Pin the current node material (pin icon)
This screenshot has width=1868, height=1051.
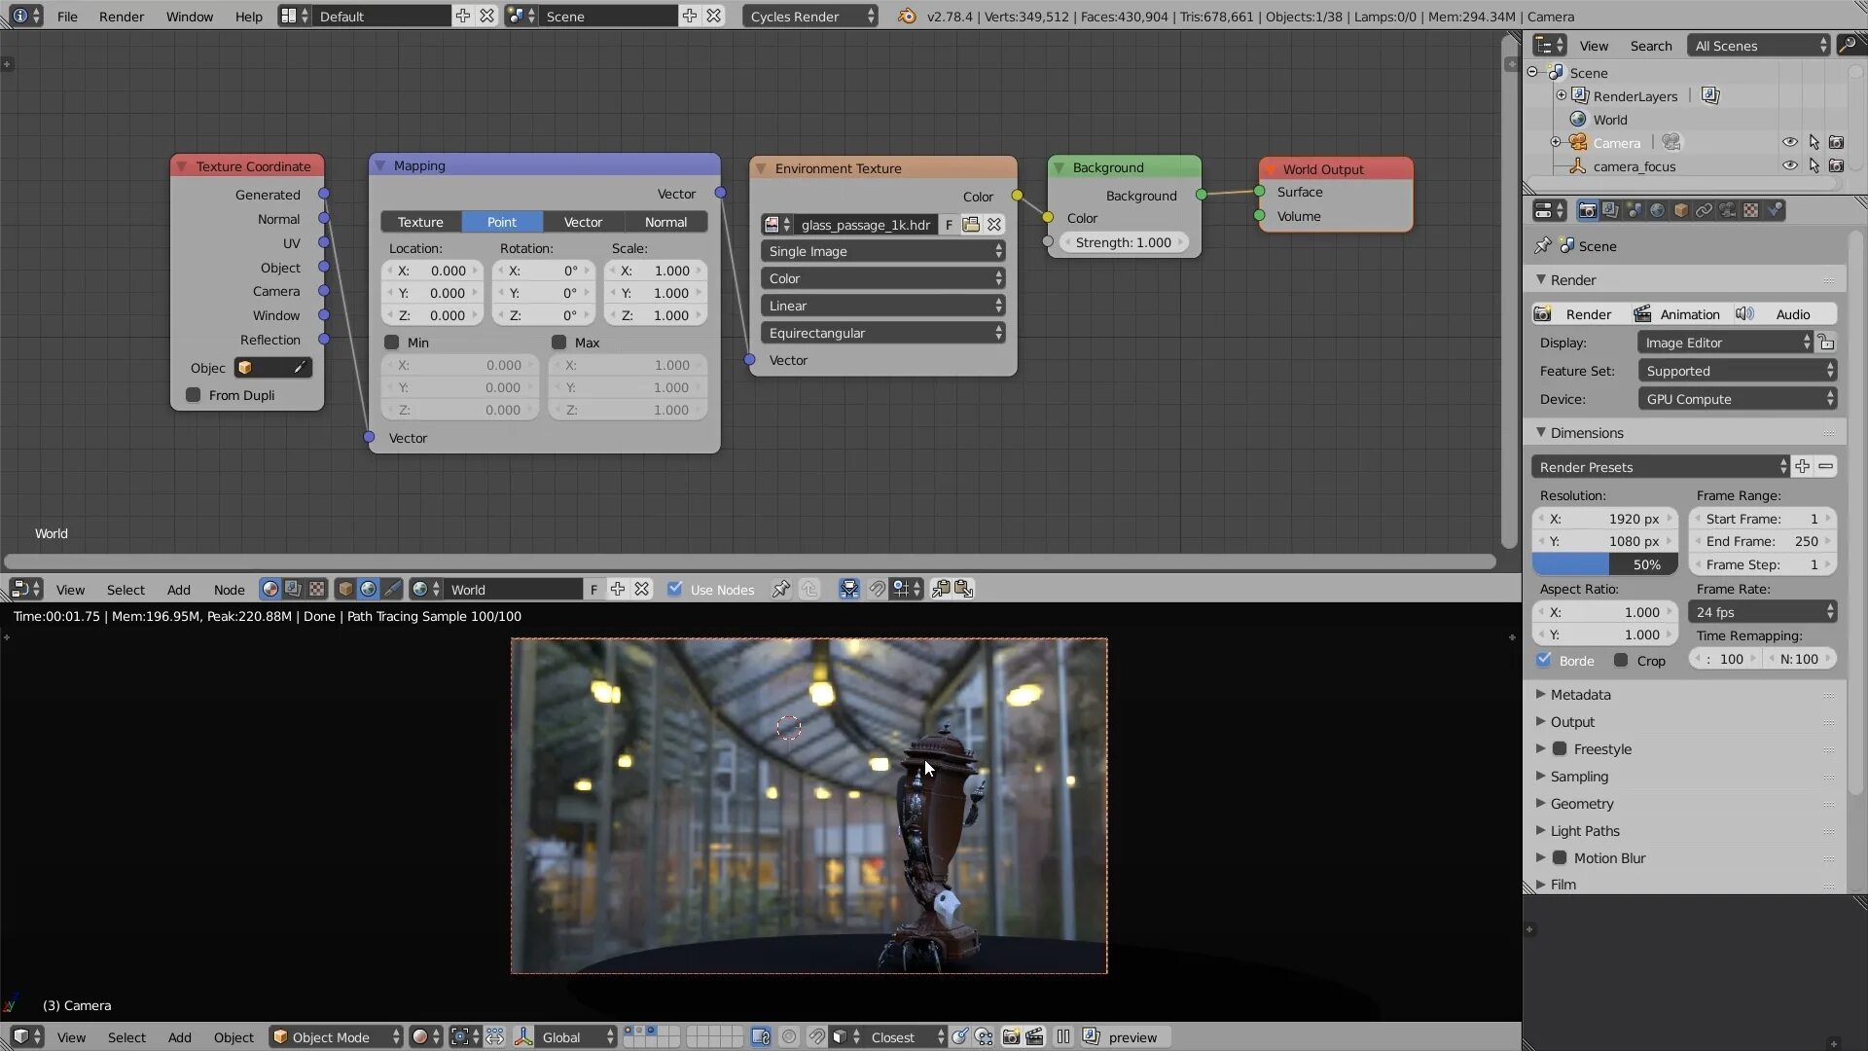(781, 589)
